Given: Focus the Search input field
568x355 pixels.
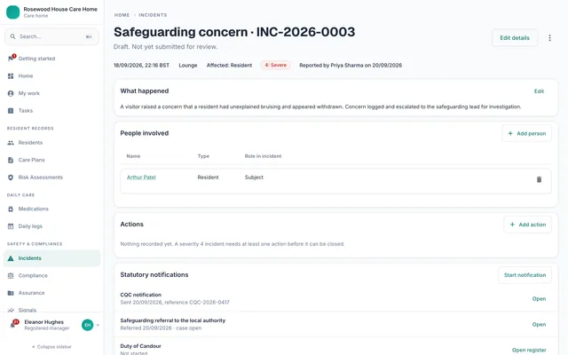Looking at the screenshot, I should (x=51, y=36).
